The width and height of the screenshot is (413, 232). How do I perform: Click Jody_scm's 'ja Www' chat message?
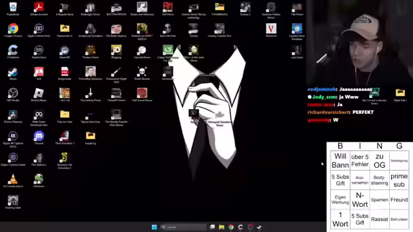(x=348, y=97)
